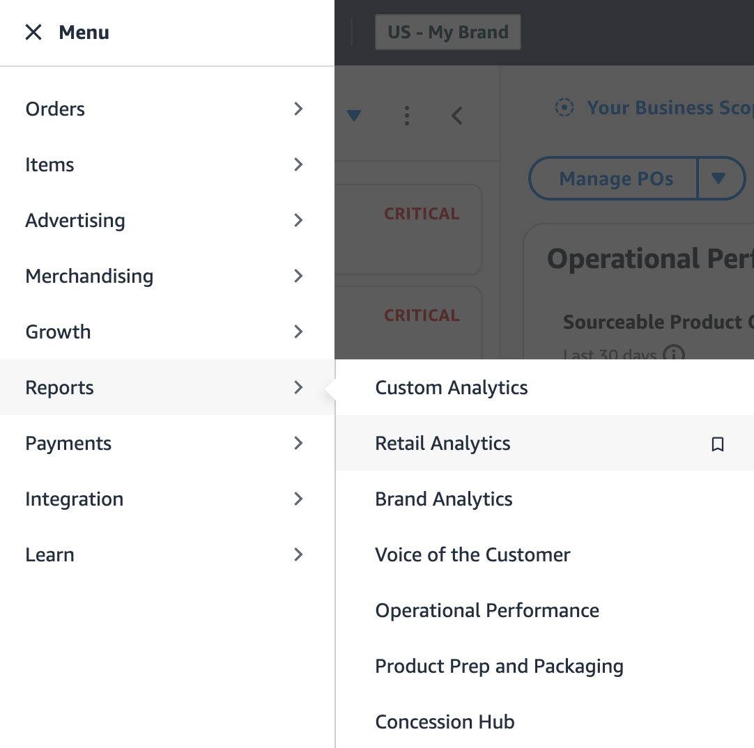Open Voice of the Customer
Image resolution: width=754 pixels, height=748 pixels.
click(x=545, y=555)
